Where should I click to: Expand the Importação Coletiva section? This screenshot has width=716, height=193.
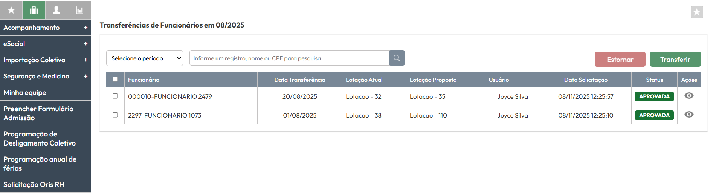coord(45,60)
